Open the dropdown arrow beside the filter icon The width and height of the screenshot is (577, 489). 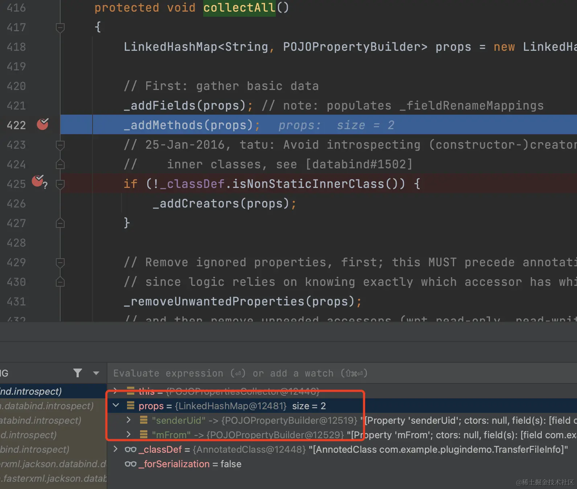tap(96, 373)
